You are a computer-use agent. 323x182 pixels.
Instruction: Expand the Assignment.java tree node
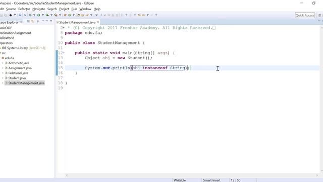(3, 68)
